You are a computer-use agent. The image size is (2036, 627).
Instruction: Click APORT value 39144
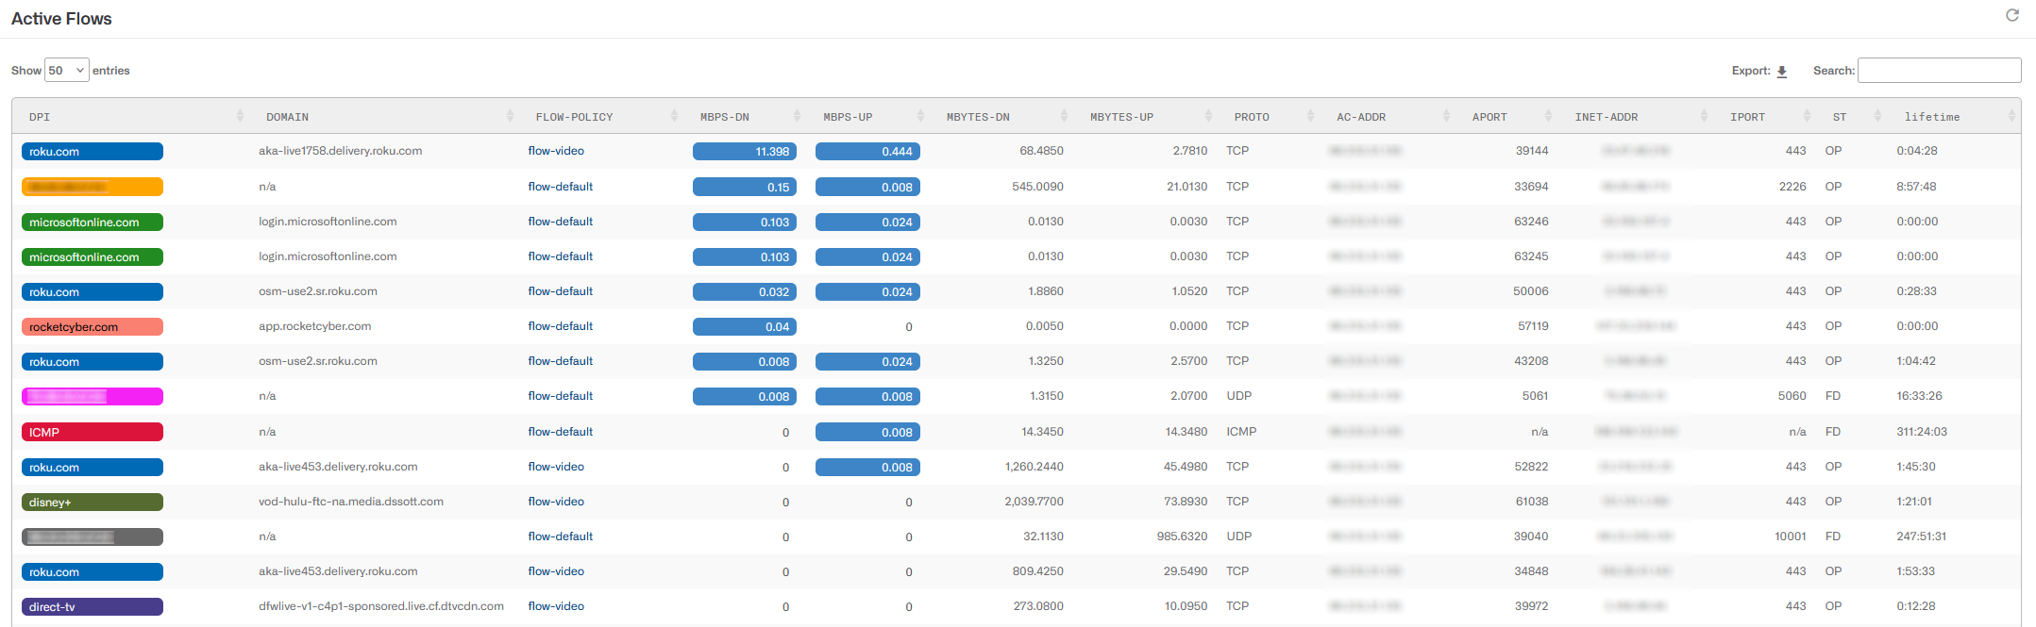click(x=1532, y=151)
